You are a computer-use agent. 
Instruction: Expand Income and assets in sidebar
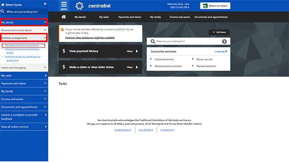point(24,99)
